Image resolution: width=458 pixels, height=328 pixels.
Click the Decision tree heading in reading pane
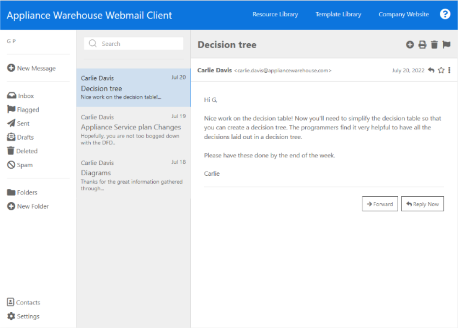point(227,44)
